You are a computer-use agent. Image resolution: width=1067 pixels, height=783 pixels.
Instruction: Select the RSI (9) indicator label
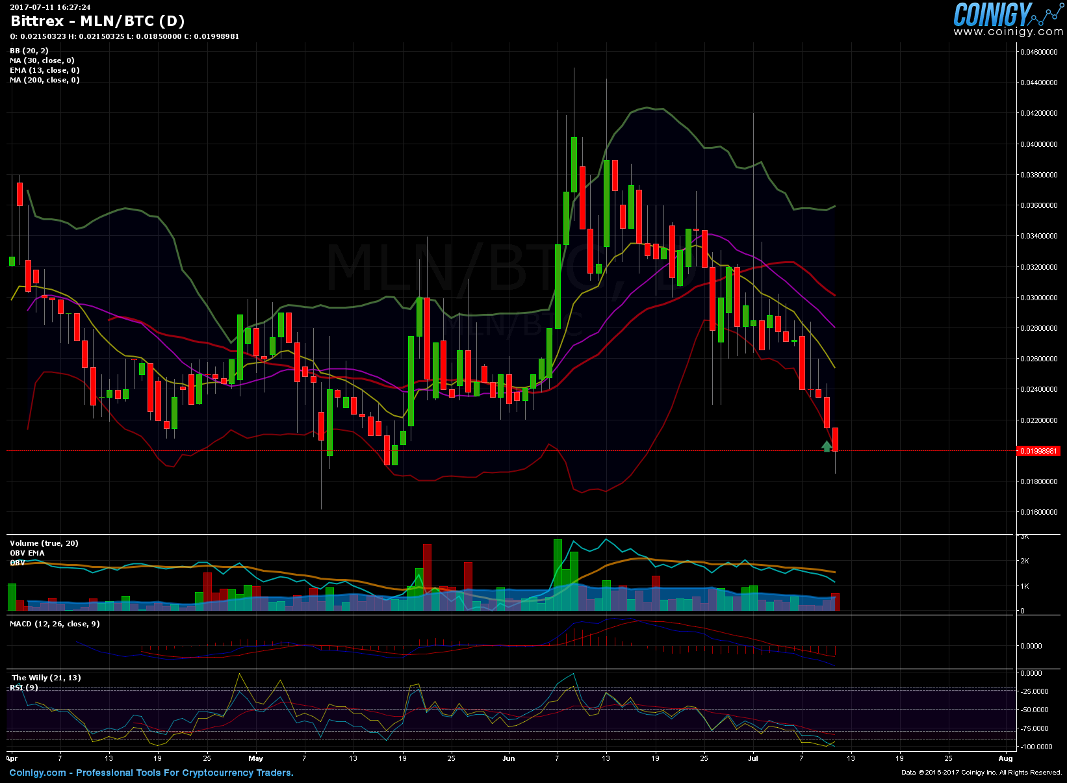pyautogui.click(x=24, y=687)
